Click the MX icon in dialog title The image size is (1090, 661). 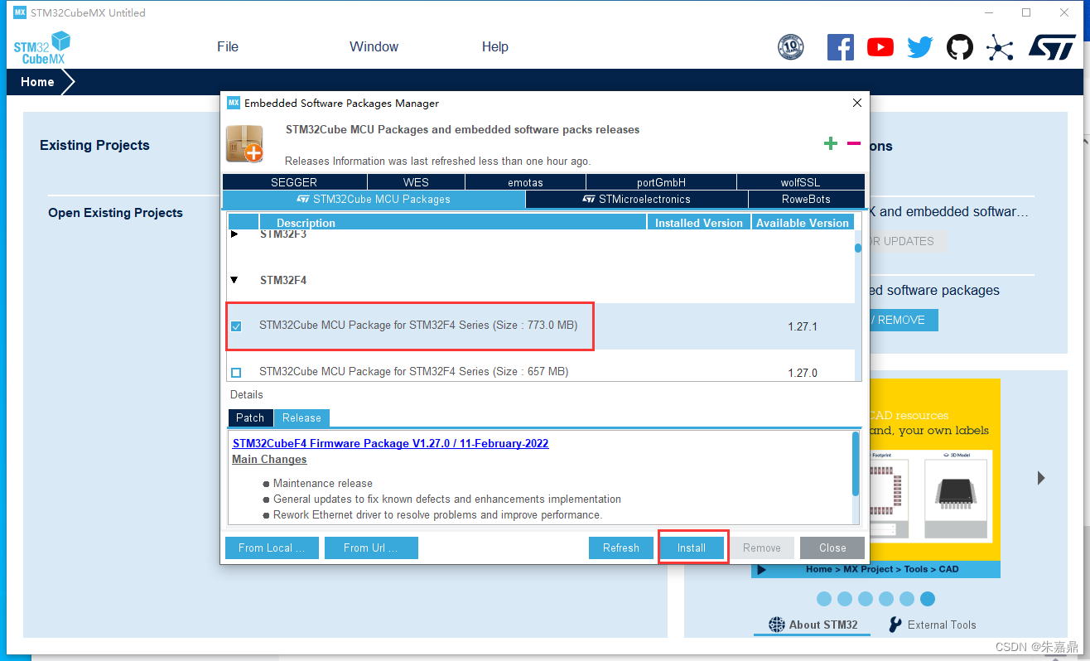point(233,103)
